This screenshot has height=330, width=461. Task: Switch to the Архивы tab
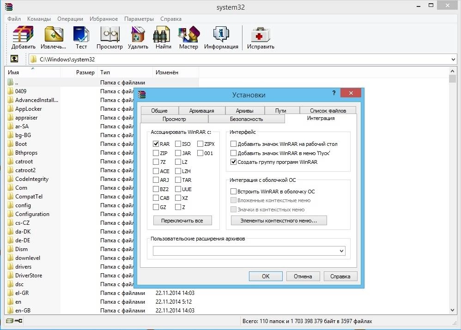(x=245, y=110)
